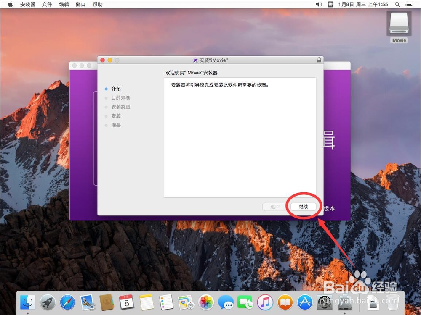
Task: Open iBooks from the Dock
Action: coord(285,302)
